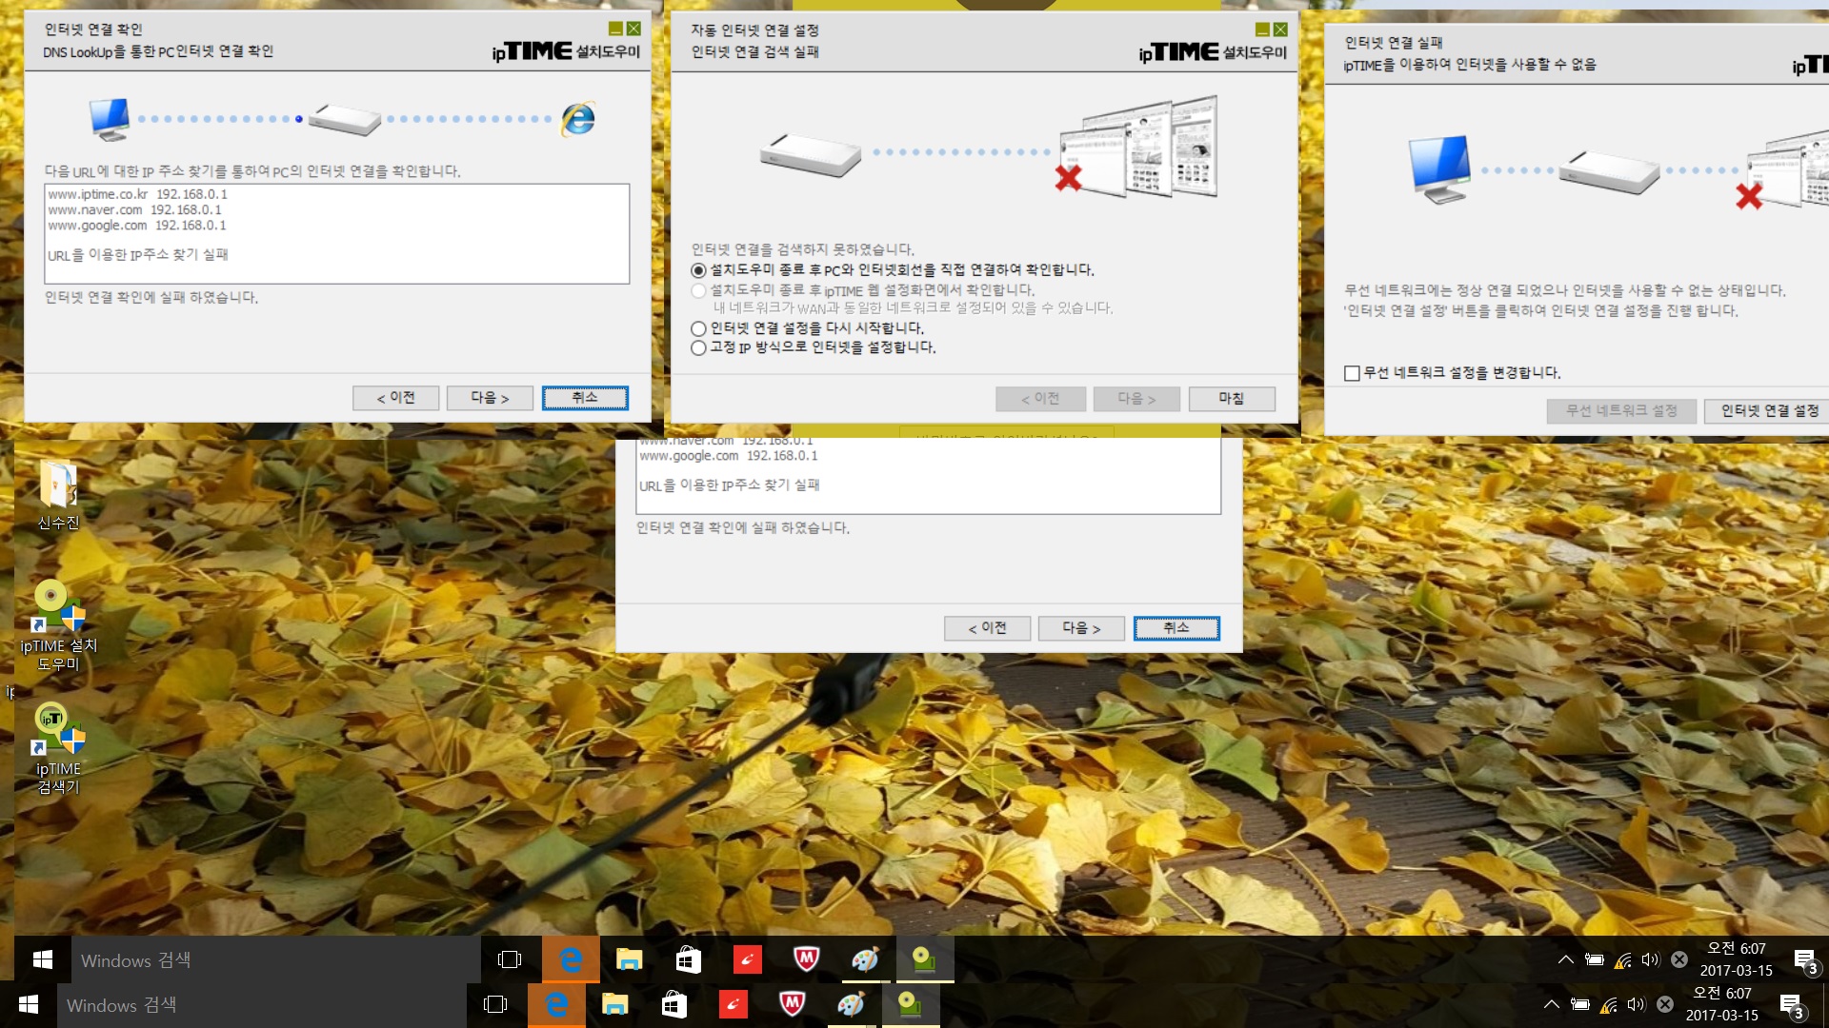
Task: Click www.iptime.co.kr row in top-left result list
Action: 138,194
